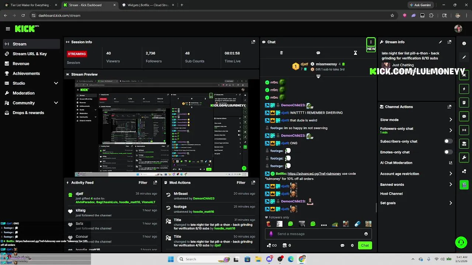The image size is (472, 265).
Task: Open Activity Feed Filter
Action: click(x=143, y=183)
